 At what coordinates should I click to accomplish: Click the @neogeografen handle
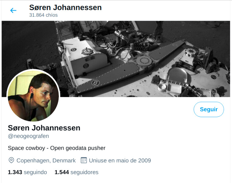(x=28, y=136)
